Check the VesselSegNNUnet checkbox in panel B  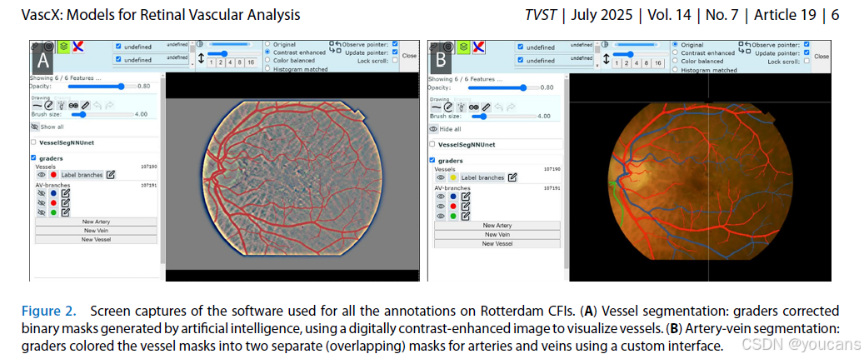pos(432,144)
